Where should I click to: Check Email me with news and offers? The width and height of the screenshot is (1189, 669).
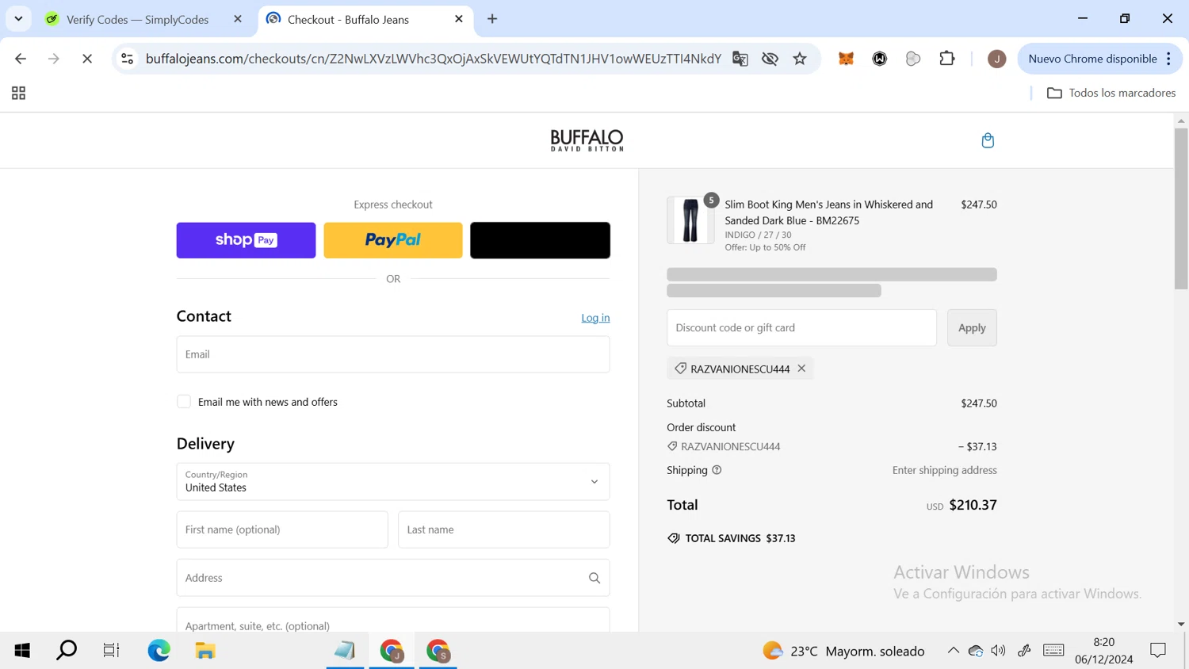tap(184, 402)
